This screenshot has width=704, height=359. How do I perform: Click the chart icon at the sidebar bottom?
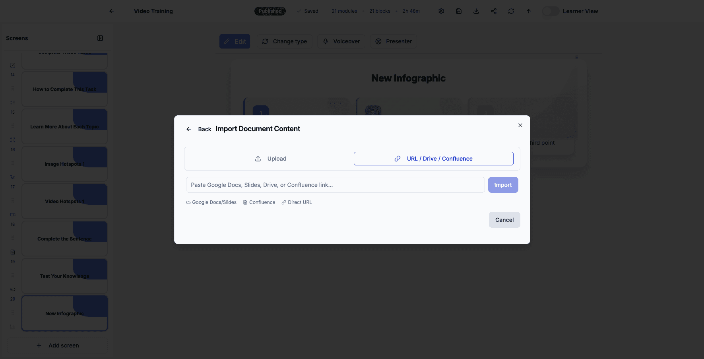pyautogui.click(x=12, y=327)
